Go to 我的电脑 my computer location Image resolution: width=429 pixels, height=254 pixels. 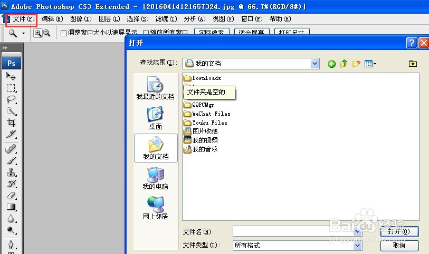[x=156, y=178]
